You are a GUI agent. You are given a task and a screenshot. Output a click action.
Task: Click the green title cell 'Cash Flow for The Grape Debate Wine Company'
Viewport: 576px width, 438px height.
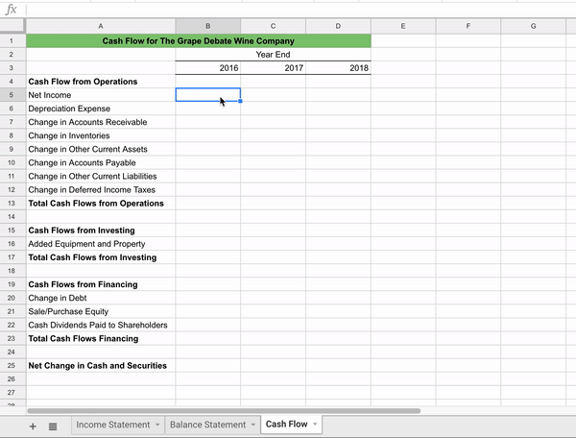(x=199, y=40)
